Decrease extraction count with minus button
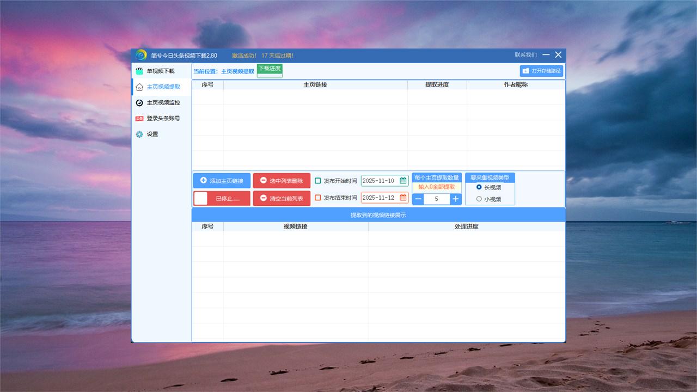The width and height of the screenshot is (697, 392). 418,199
